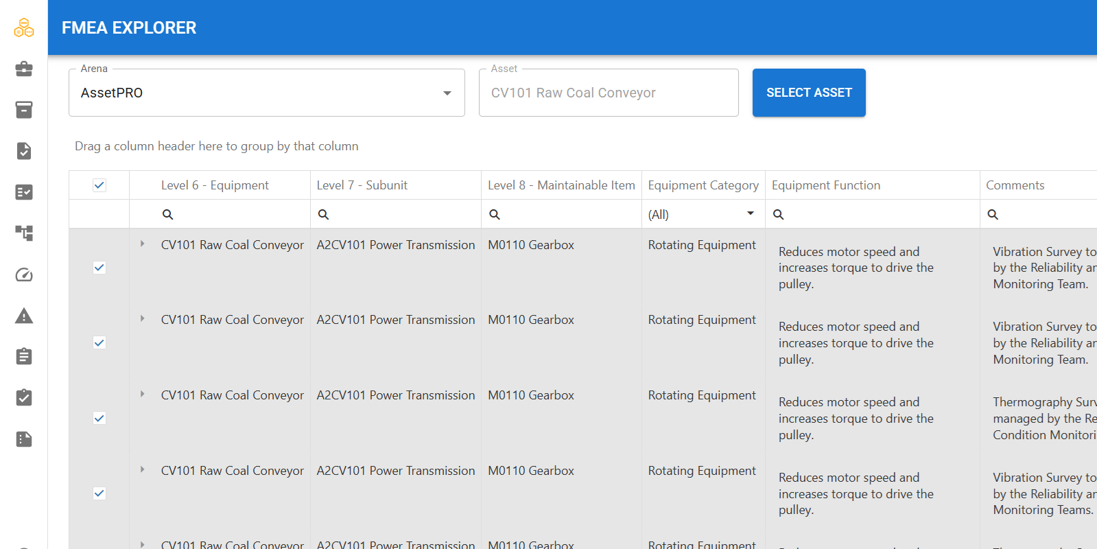Screen dimensions: 1097x549
Task: Expand the first CV101 Raw Coal Conveyor row
Action: click(142, 244)
